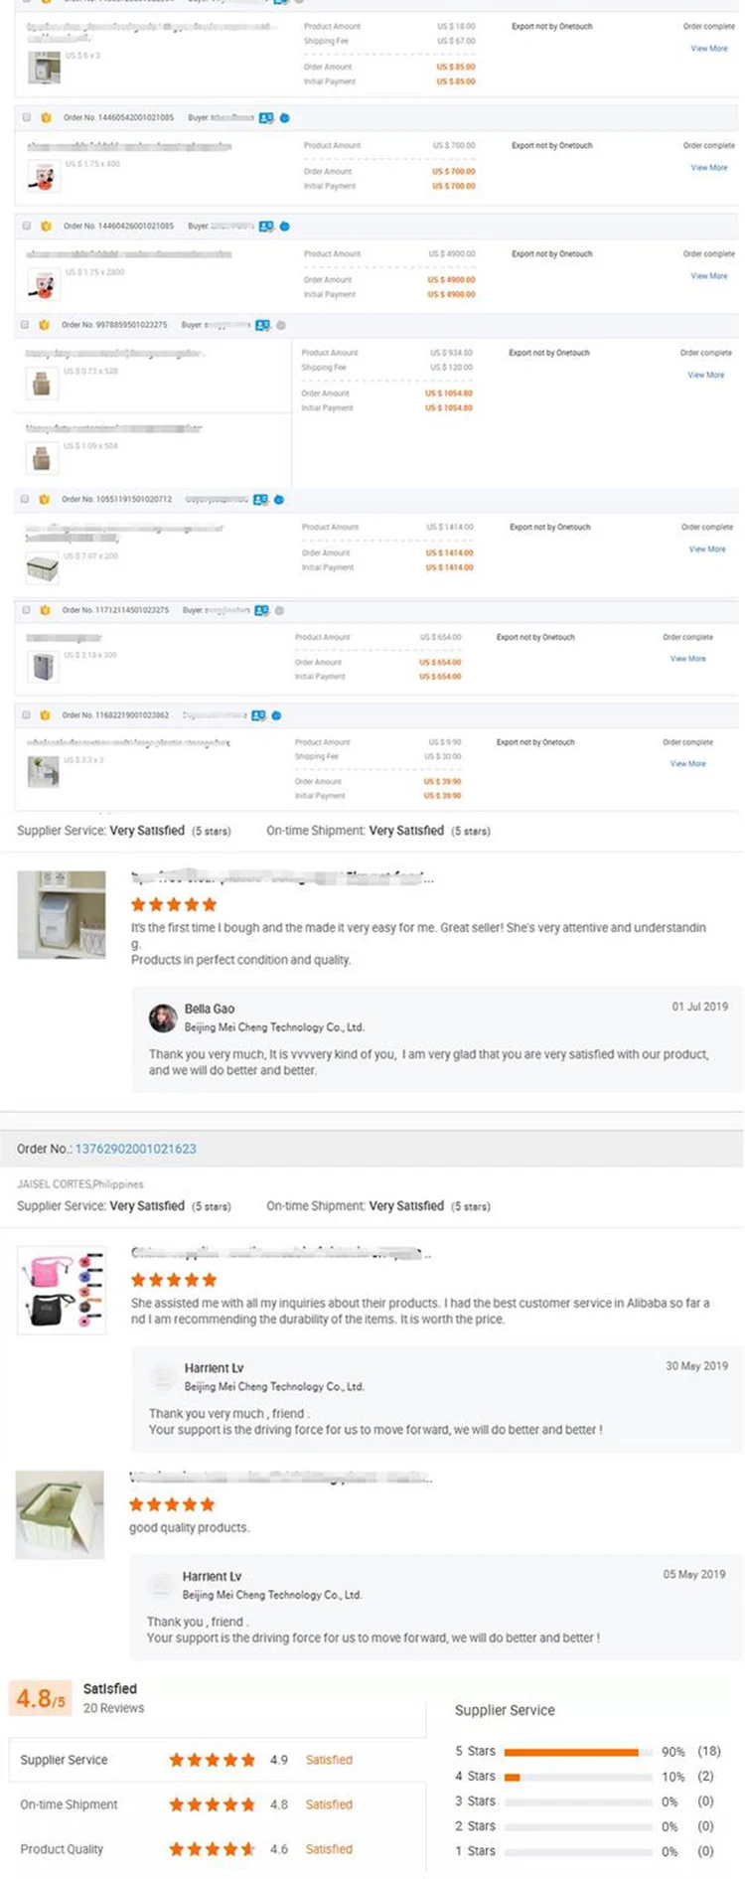Open order number link 13762902001021623
745x1879 pixels.
[x=135, y=1149]
